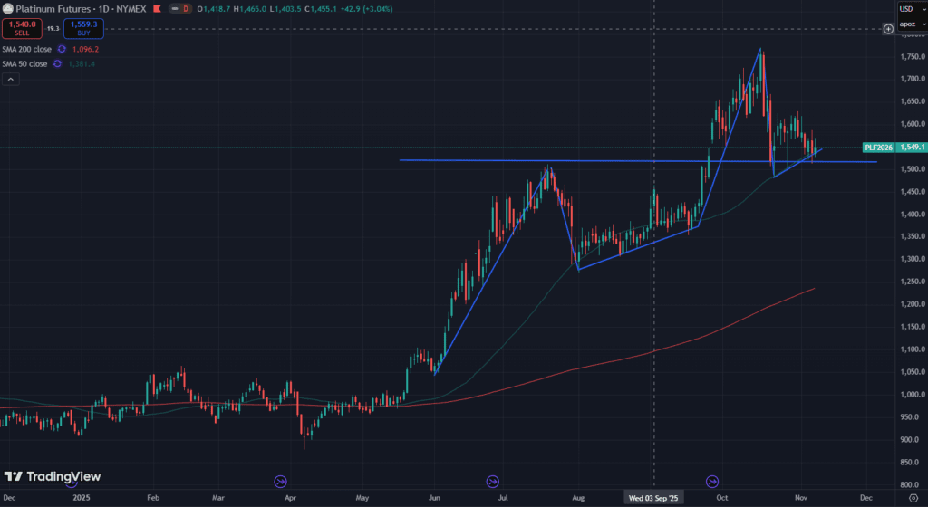Click the contract rollover marker near April
This screenshot has height=507, width=928.
pos(280,482)
